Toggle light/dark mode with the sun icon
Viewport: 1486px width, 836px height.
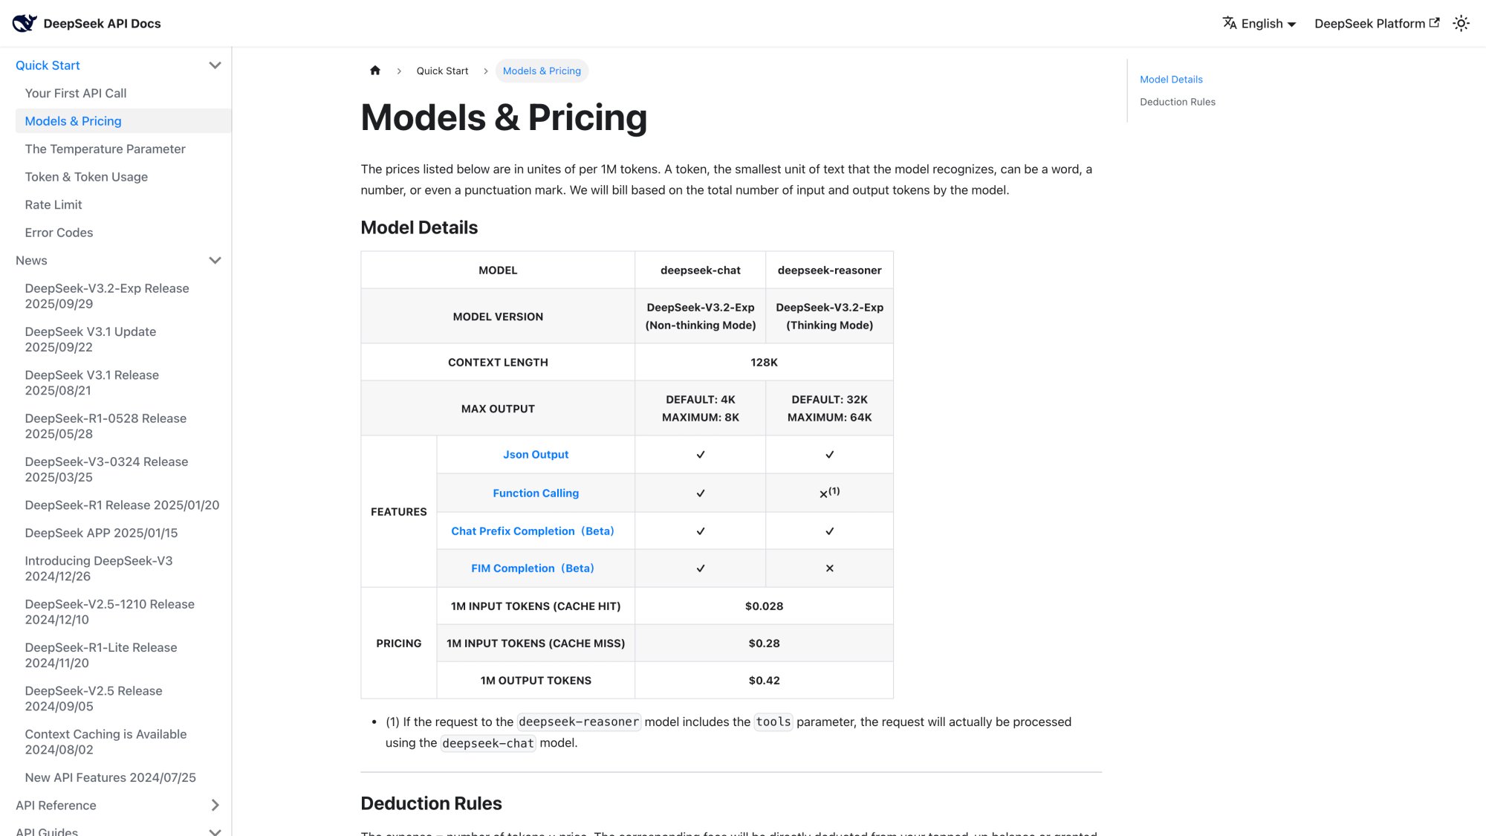click(1461, 23)
